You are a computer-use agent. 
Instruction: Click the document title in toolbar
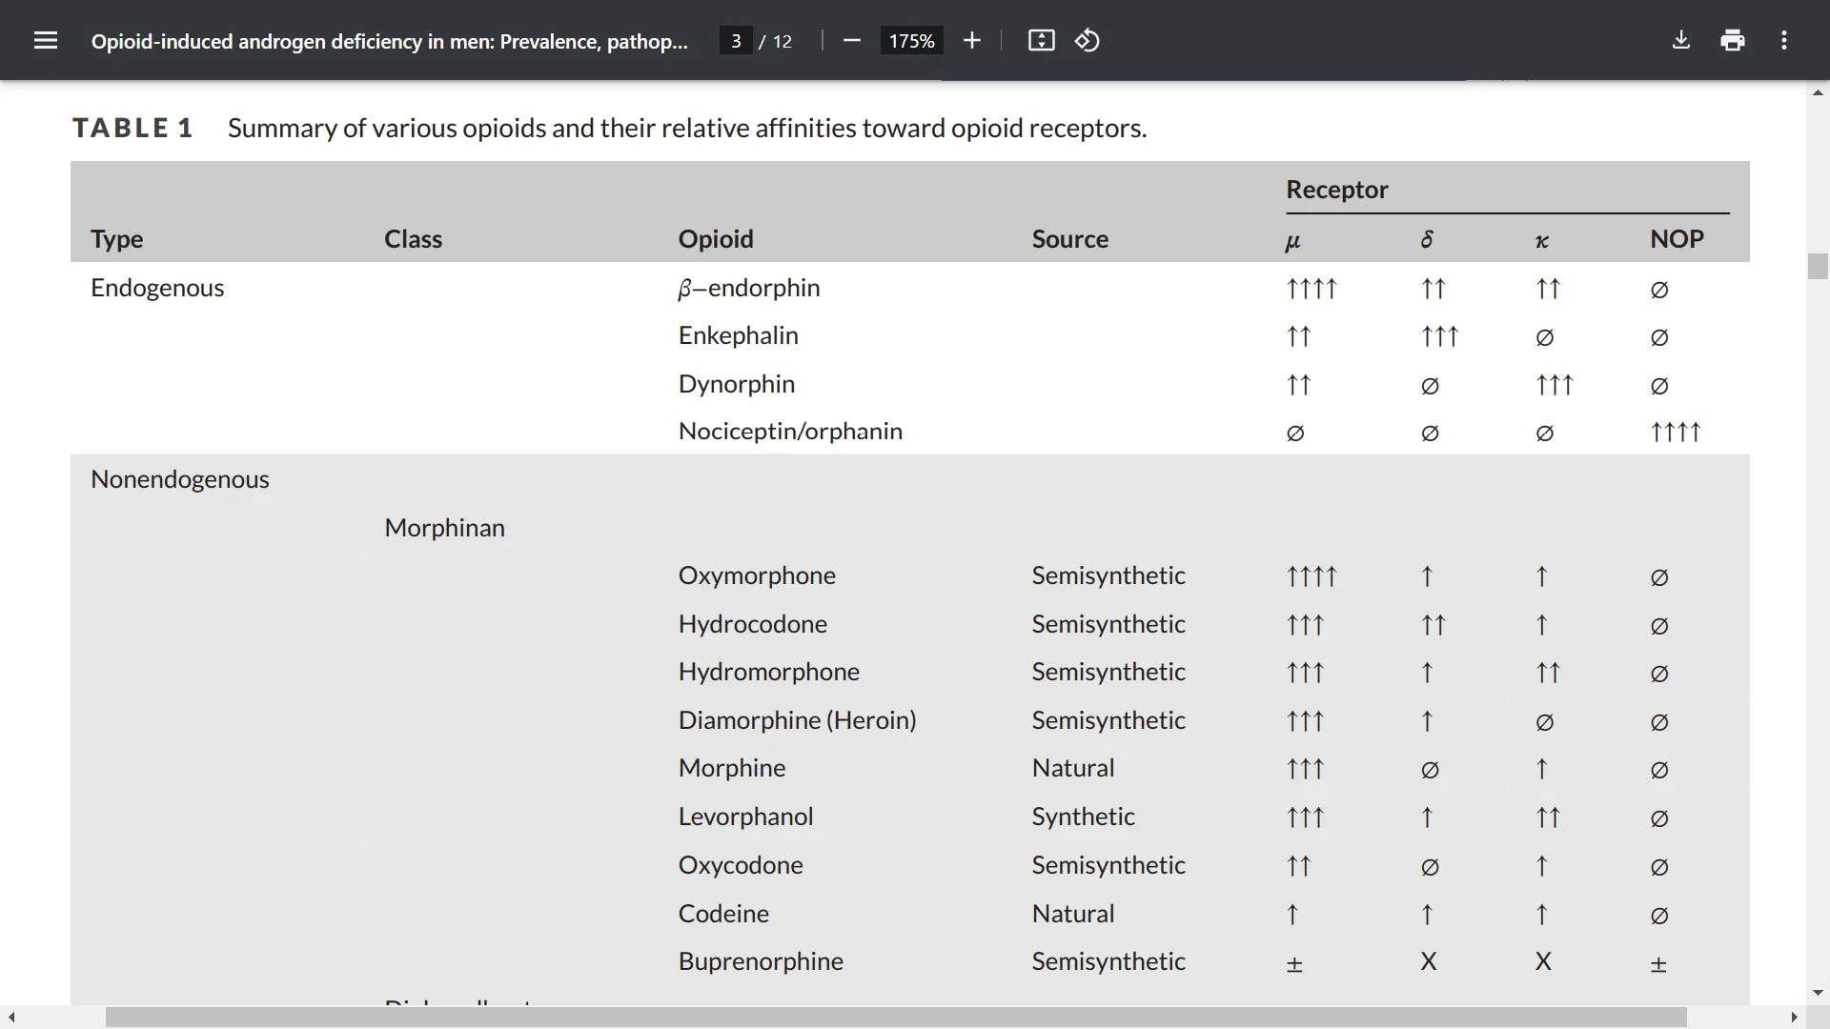point(389,41)
